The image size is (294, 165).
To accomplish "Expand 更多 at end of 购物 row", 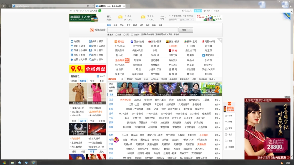I will (217, 135).
